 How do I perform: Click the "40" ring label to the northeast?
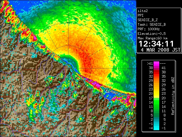[x=108, y=46]
